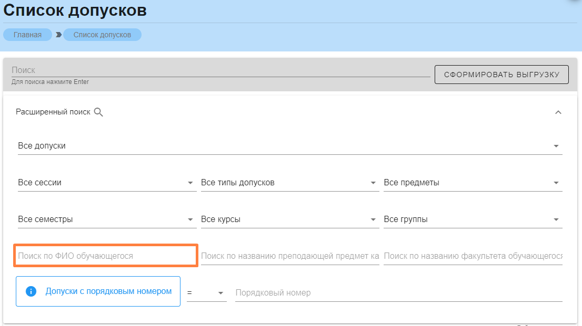The image size is (582, 326).
Task: Click the blue info circle icon
Action: pyautogui.click(x=31, y=291)
